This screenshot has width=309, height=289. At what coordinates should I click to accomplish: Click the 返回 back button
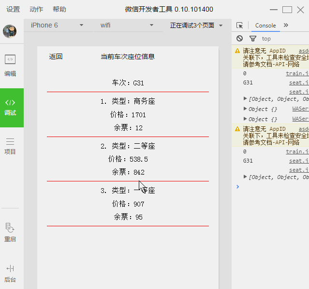[56, 56]
